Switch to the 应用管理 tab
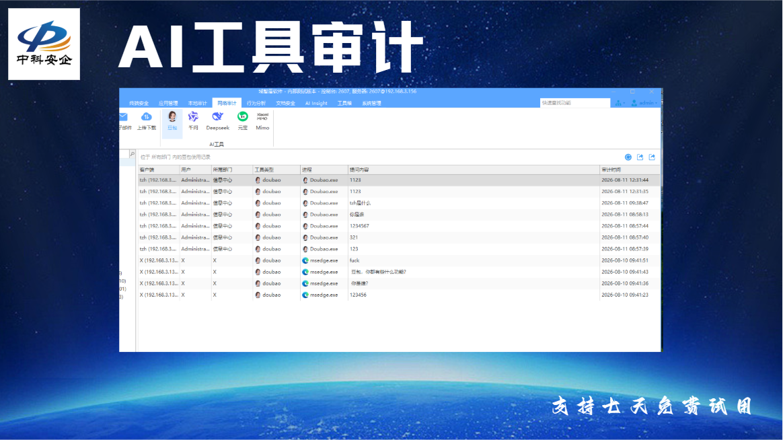The width and height of the screenshot is (783, 440). 168,104
